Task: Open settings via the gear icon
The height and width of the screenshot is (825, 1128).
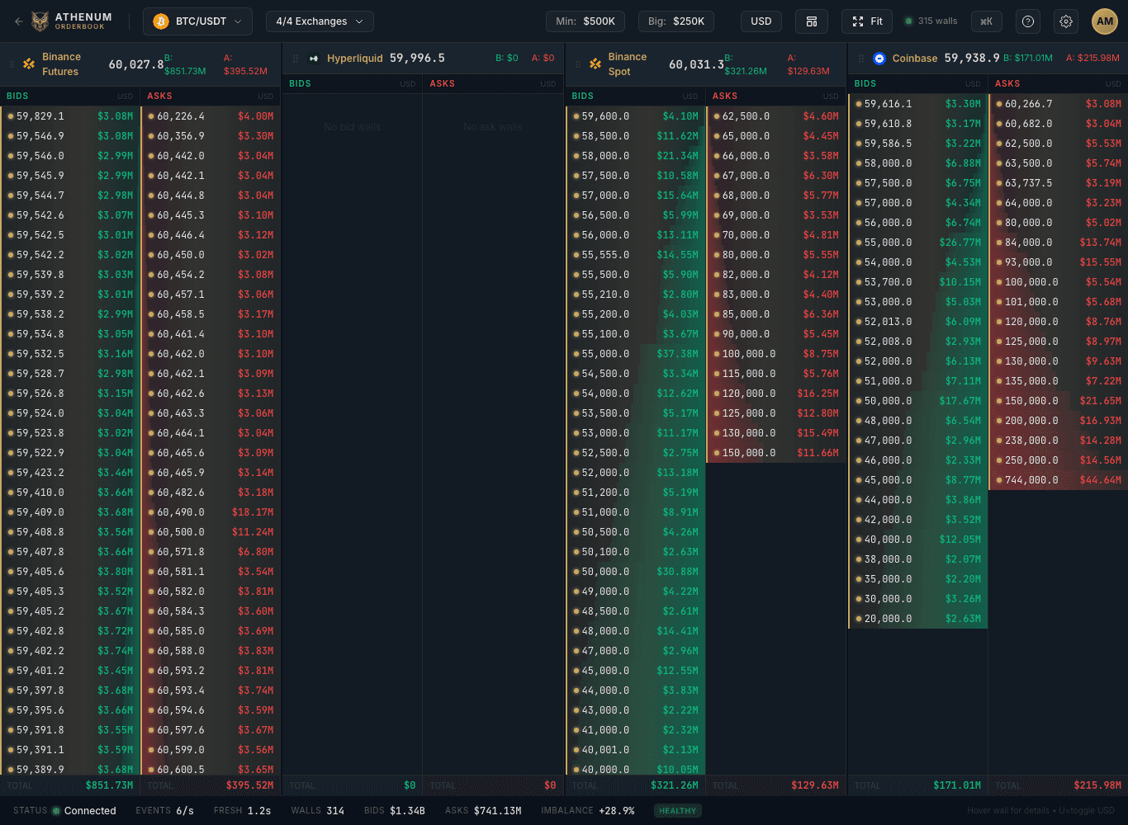Action: coord(1066,21)
